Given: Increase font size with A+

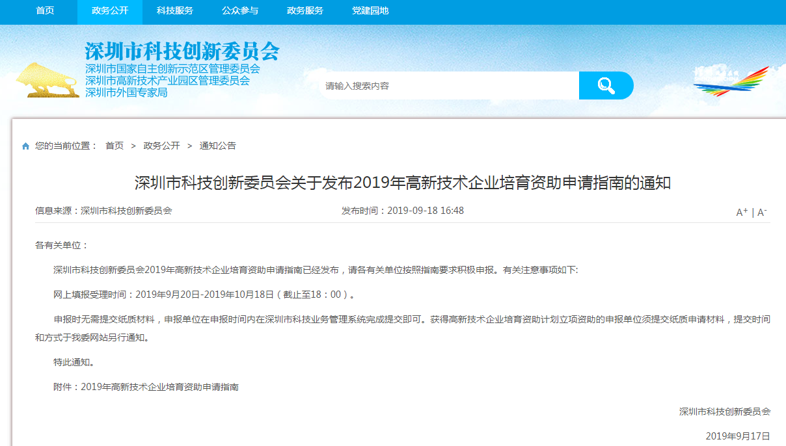Looking at the screenshot, I should pos(742,213).
